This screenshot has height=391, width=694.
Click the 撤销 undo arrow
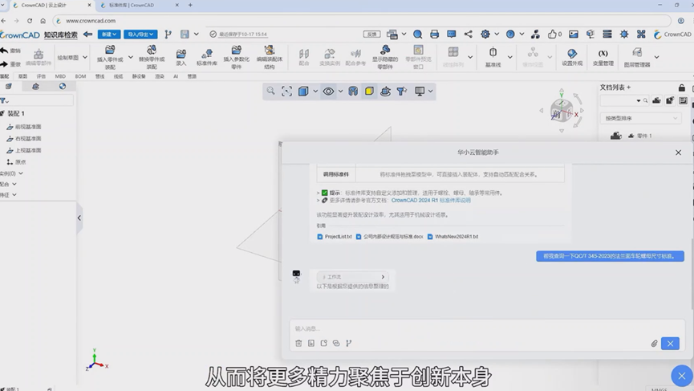(x=5, y=50)
